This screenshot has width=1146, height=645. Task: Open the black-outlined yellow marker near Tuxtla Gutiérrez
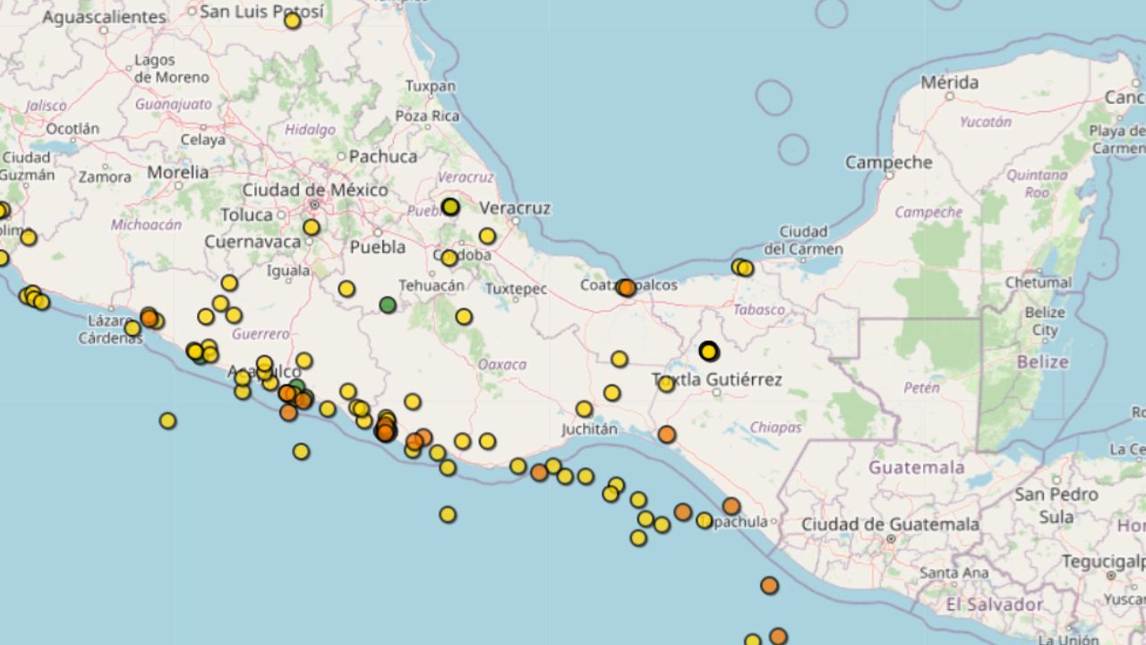tap(708, 352)
